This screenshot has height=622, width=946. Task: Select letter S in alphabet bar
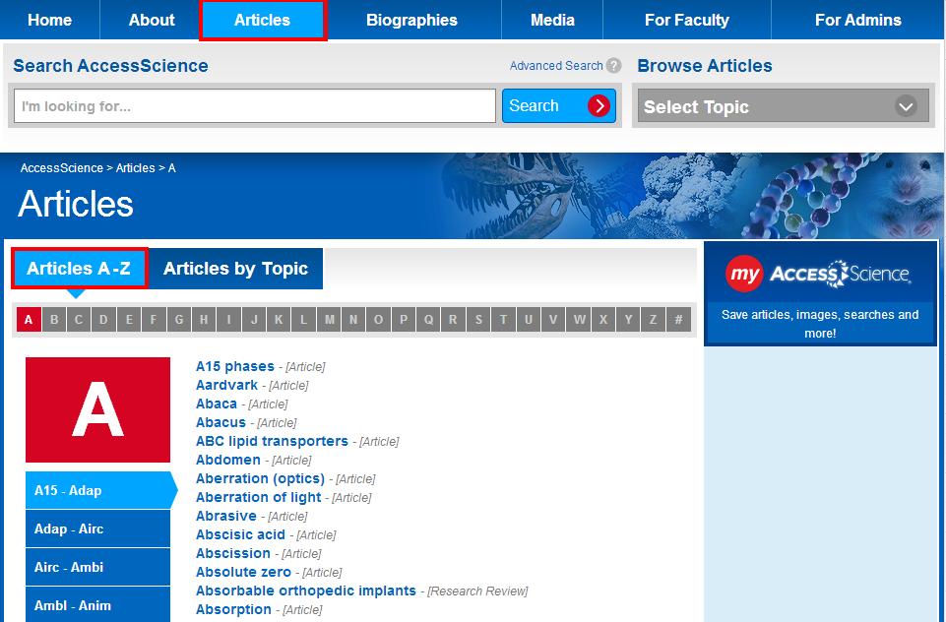pyautogui.click(x=478, y=319)
